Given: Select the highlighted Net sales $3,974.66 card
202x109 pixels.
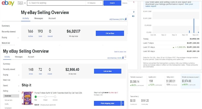Looking at the screenshot, I should [x=190, y=81].
